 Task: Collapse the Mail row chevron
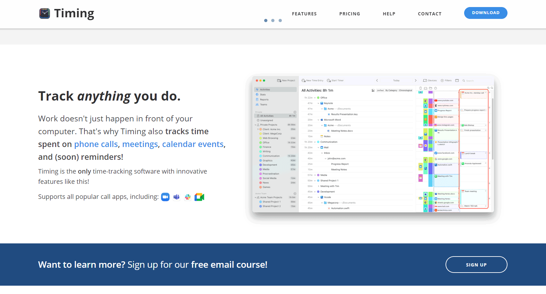(318, 148)
